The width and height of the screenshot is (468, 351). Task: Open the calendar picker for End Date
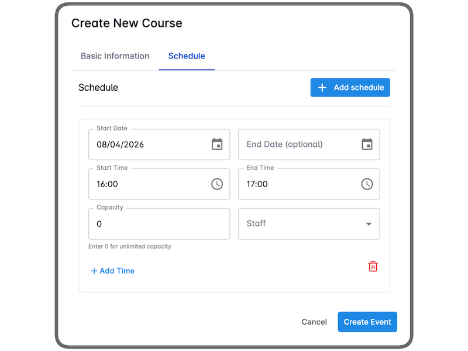point(367,144)
